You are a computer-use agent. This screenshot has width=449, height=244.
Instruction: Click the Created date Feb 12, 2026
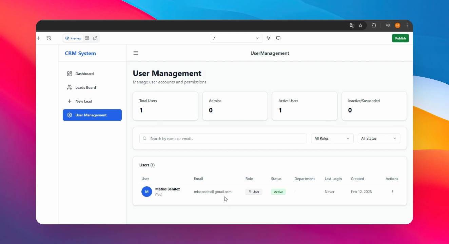[361, 192]
